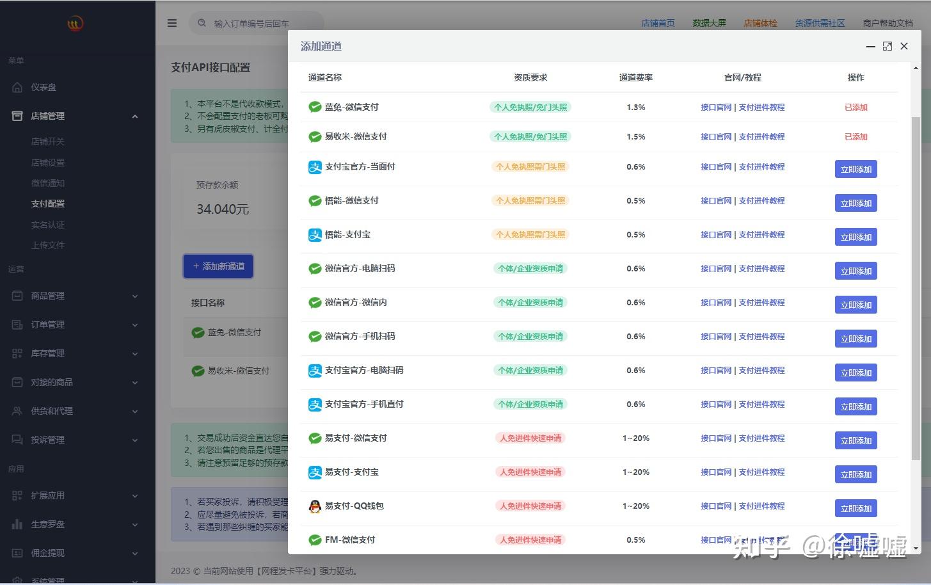
Task: Open the 实名认证 submenu item
Action: (48, 225)
